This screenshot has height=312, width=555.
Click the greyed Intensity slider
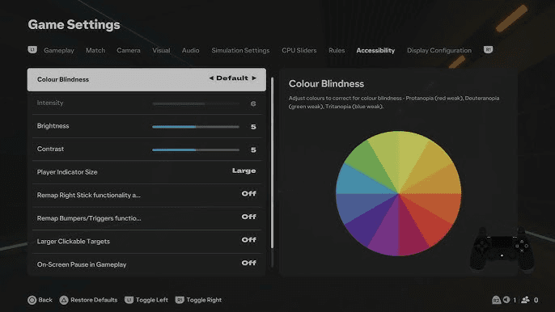(x=196, y=103)
